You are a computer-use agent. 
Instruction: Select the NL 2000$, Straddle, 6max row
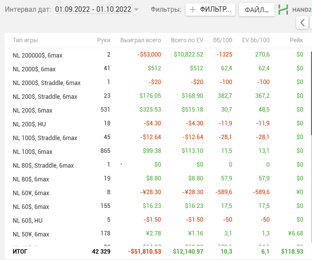[158, 82]
